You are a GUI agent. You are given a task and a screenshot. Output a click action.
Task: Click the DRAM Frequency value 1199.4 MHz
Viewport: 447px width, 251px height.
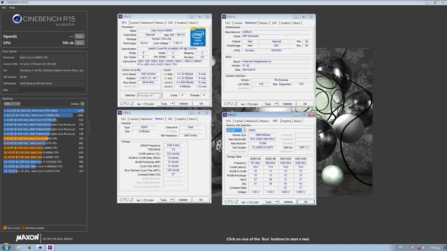172,145
